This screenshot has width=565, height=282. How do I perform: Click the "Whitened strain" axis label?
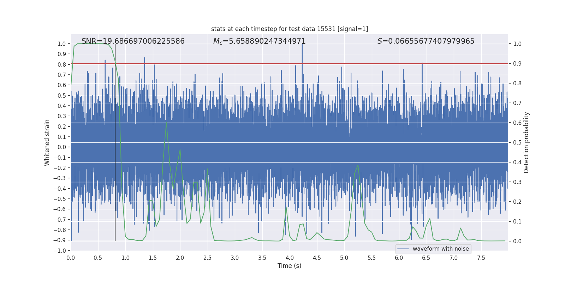click(47, 142)
